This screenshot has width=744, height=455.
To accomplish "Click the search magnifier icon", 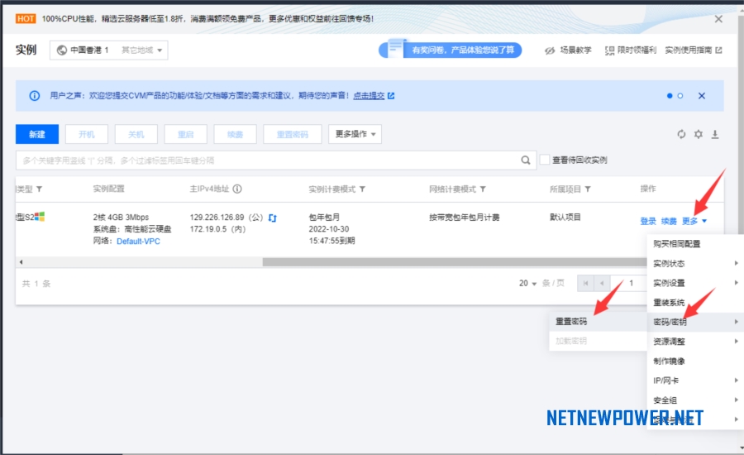I will coord(526,160).
